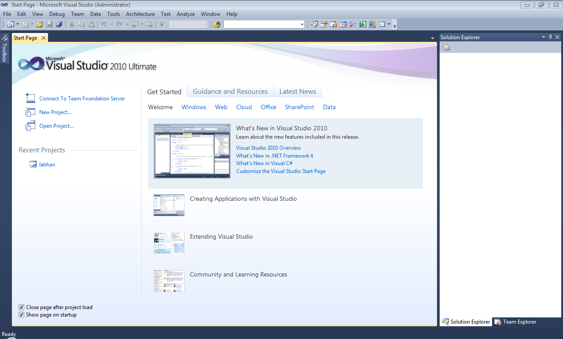This screenshot has height=339, width=563.
Task: Click the Open File folder icon
Action: (x=40, y=24)
